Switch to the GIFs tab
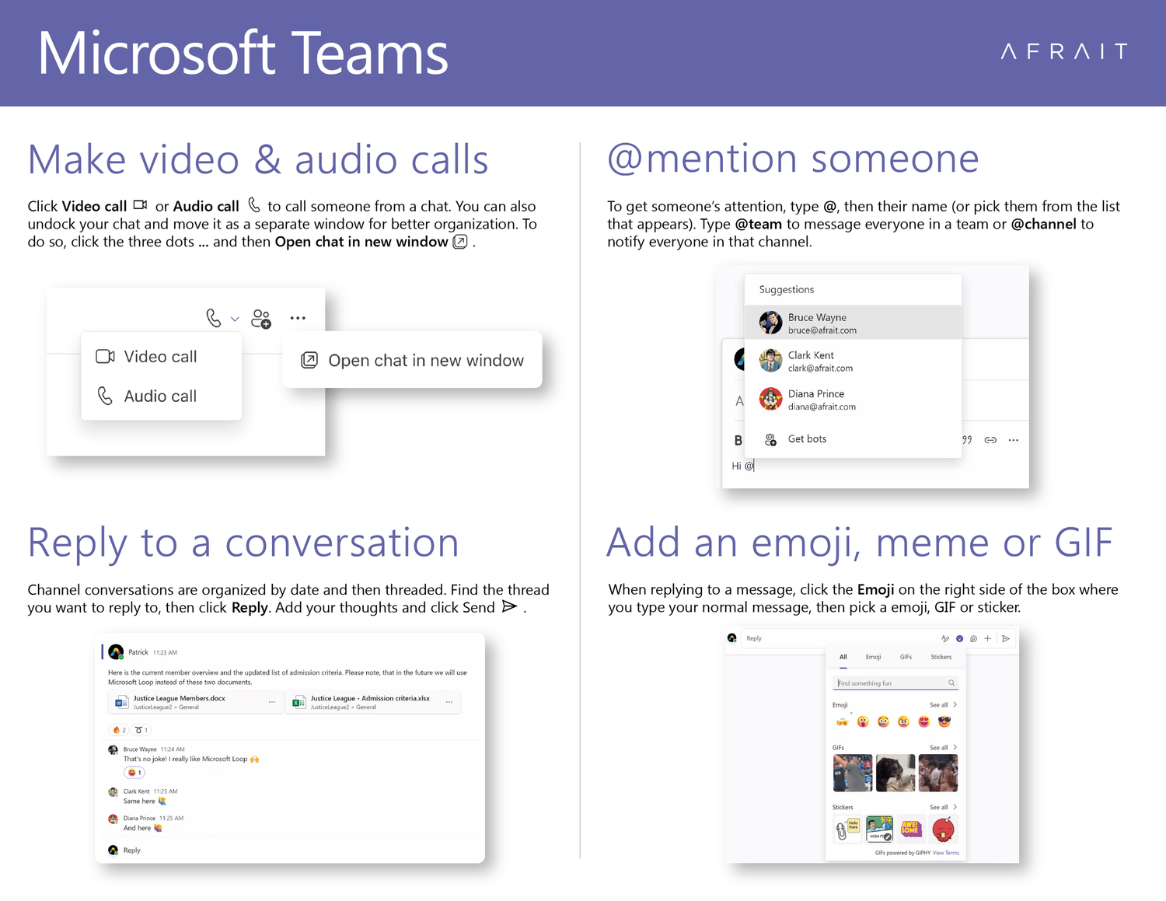Image resolution: width=1166 pixels, height=901 pixels. point(906,657)
